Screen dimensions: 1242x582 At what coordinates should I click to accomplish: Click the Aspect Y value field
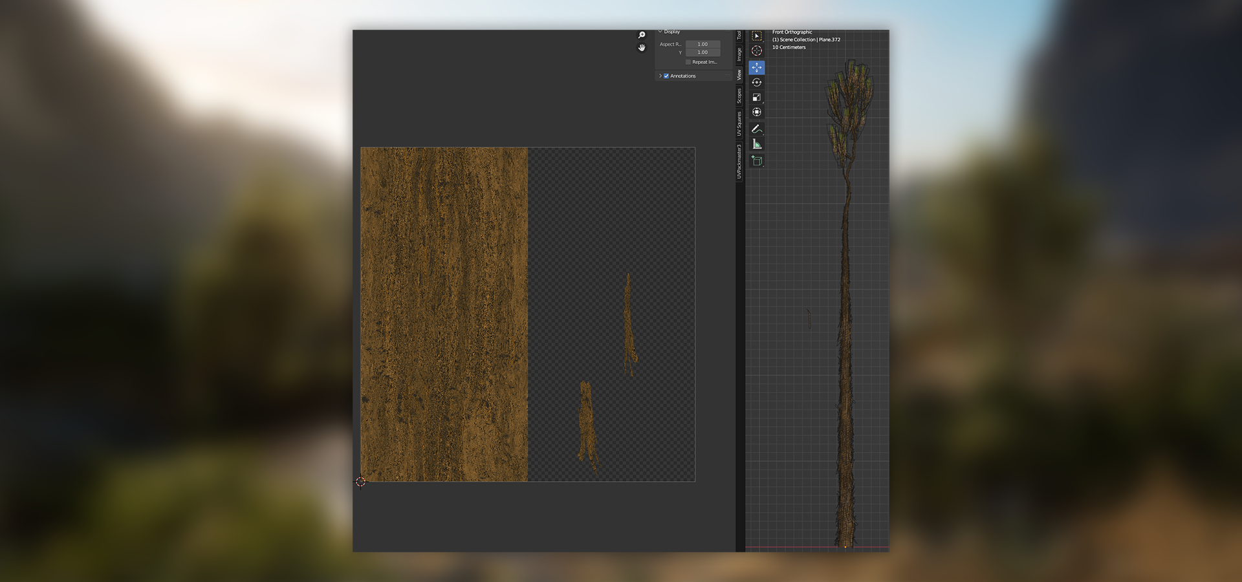coord(703,52)
